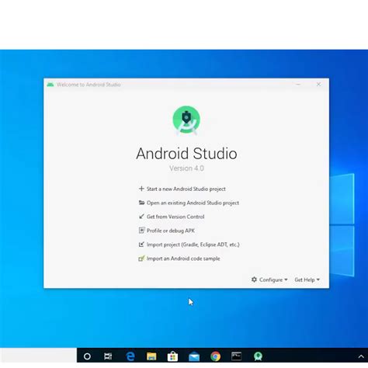Click the Android Studio taskbar icon
This screenshot has height=368, width=368.
tap(258, 356)
